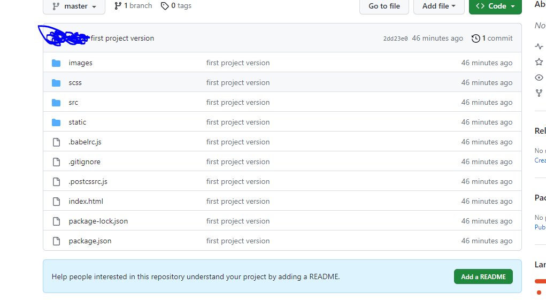Open the master branch dropdown
The height and width of the screenshot is (300, 546).
pos(74,6)
